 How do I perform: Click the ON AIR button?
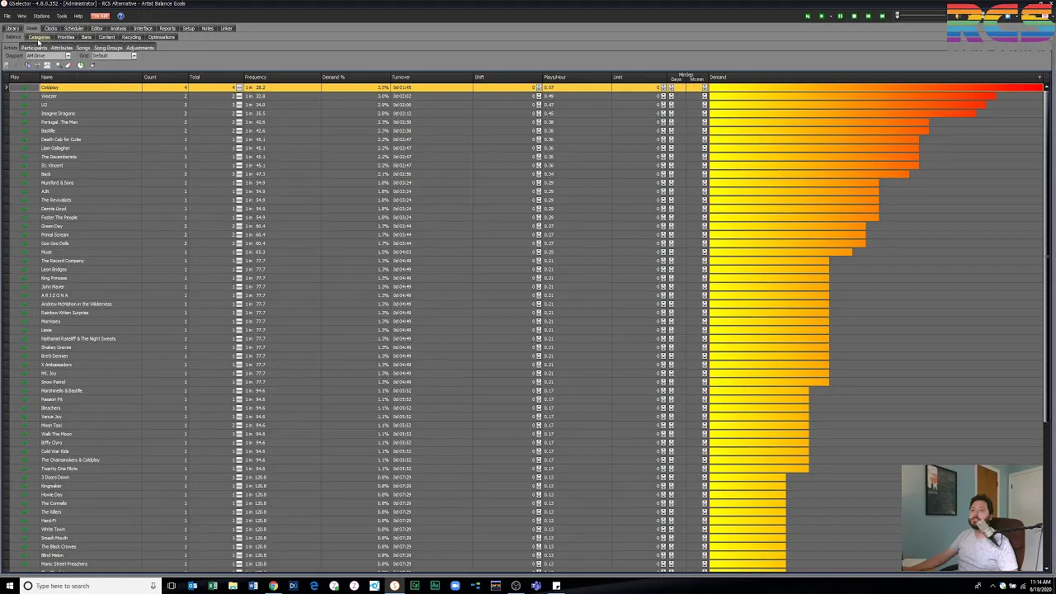pyautogui.click(x=100, y=16)
